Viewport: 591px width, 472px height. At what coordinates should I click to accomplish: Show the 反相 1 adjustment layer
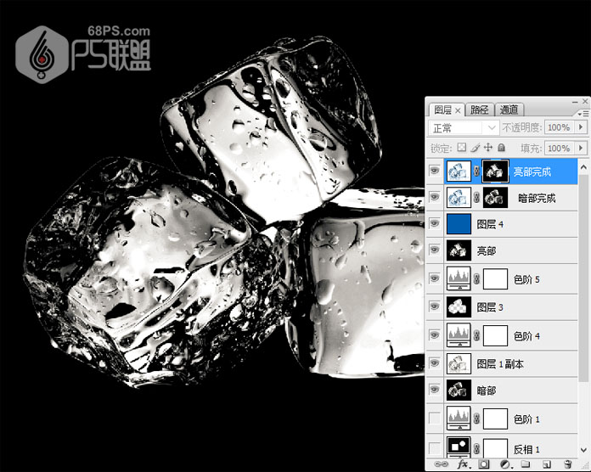435,448
